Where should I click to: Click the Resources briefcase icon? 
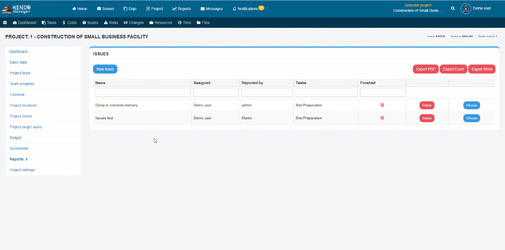(x=151, y=23)
